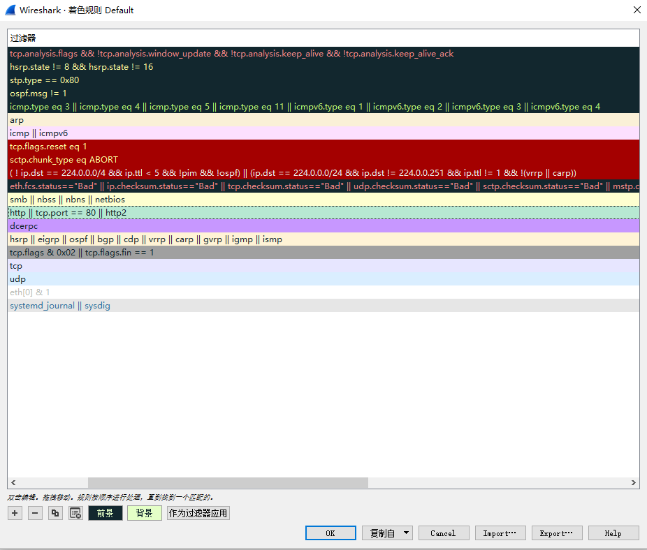Close the coloring rules dialog
The width and height of the screenshot is (647, 550).
pos(637,10)
